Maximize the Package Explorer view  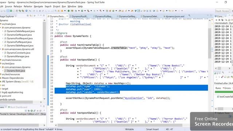tap(44, 15)
